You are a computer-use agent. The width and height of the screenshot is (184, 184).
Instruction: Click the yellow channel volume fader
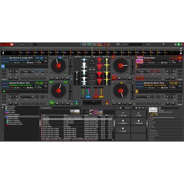coord(101,91)
